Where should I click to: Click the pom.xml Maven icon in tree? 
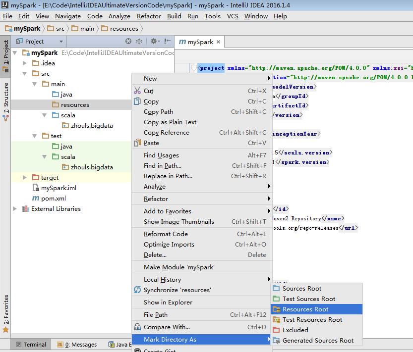[x=36, y=199]
